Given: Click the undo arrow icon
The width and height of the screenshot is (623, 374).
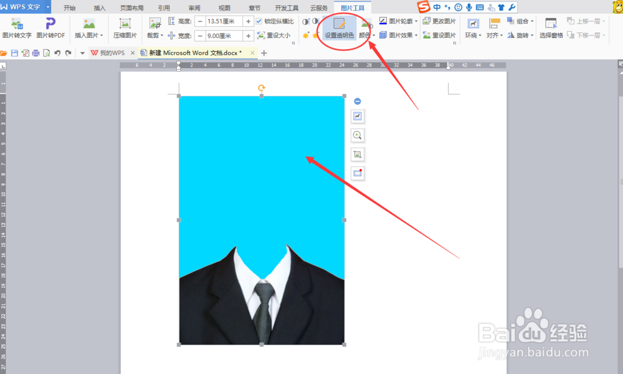Looking at the screenshot, I should [57, 53].
